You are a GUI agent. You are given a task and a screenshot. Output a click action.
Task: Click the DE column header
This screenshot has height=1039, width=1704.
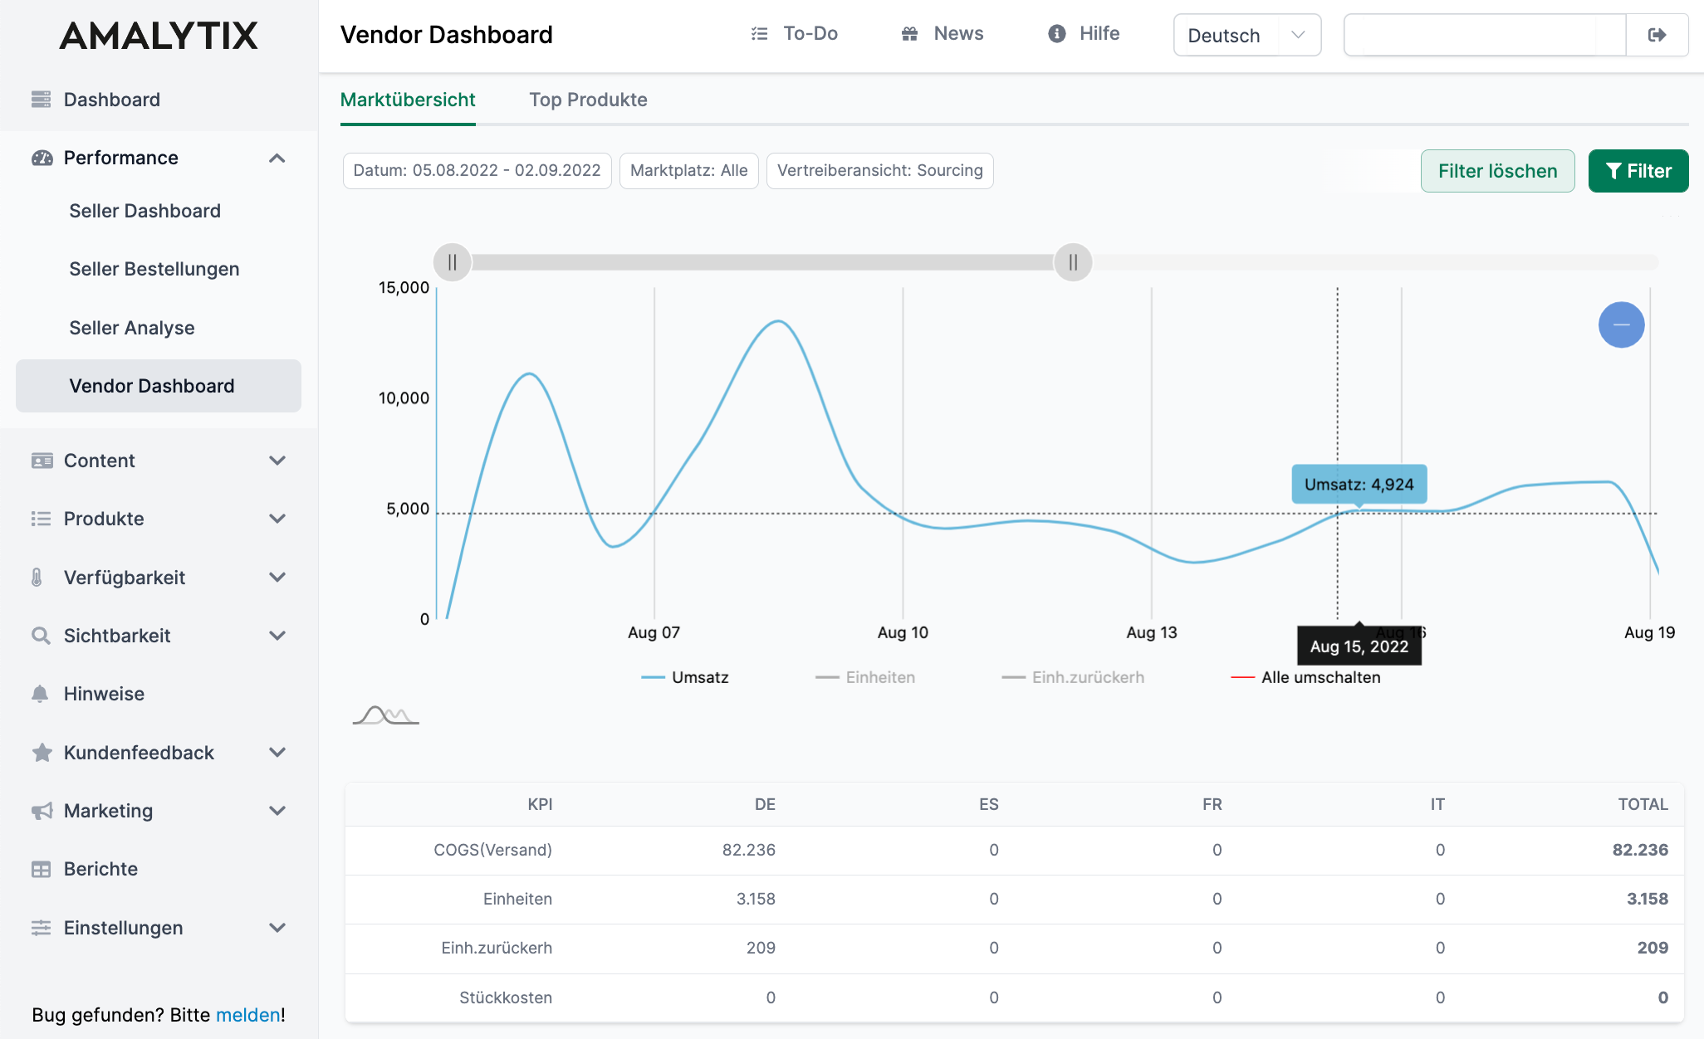pyautogui.click(x=765, y=804)
